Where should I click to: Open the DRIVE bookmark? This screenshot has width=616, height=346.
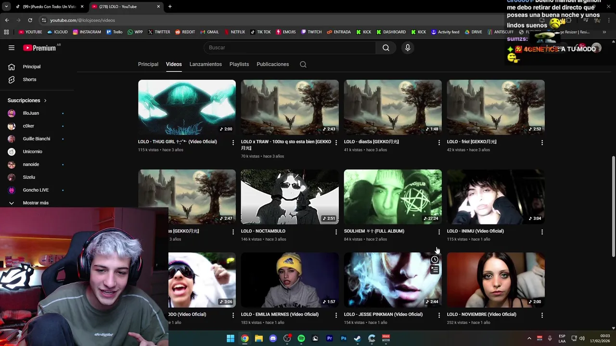click(x=474, y=32)
